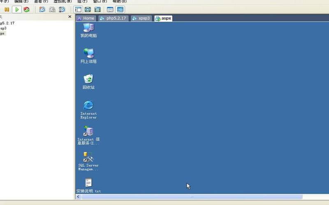Open the 查看(V) View menu
This screenshot has height=205, width=329.
[x=41, y=1]
